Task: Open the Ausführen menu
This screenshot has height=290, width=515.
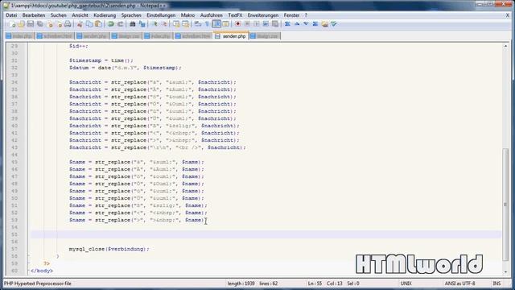Action: pos(211,15)
